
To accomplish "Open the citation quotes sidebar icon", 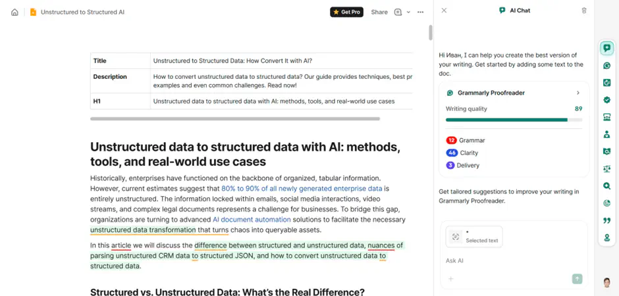I will [x=606, y=220].
